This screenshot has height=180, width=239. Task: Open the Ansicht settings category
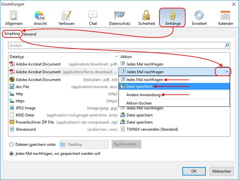point(40,18)
